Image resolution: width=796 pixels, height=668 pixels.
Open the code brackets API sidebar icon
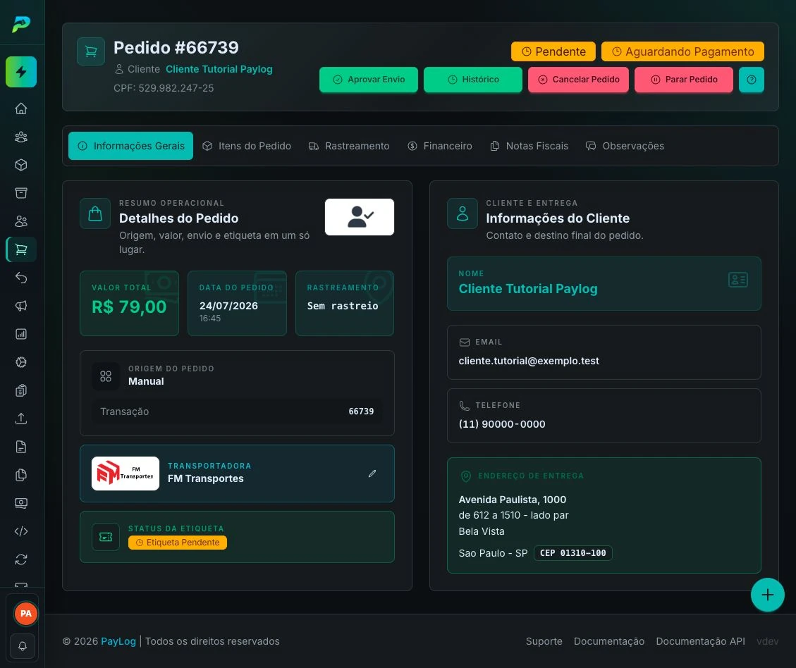pyautogui.click(x=21, y=531)
